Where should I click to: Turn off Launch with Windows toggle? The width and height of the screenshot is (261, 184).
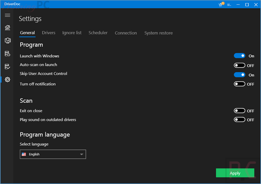[239, 56]
